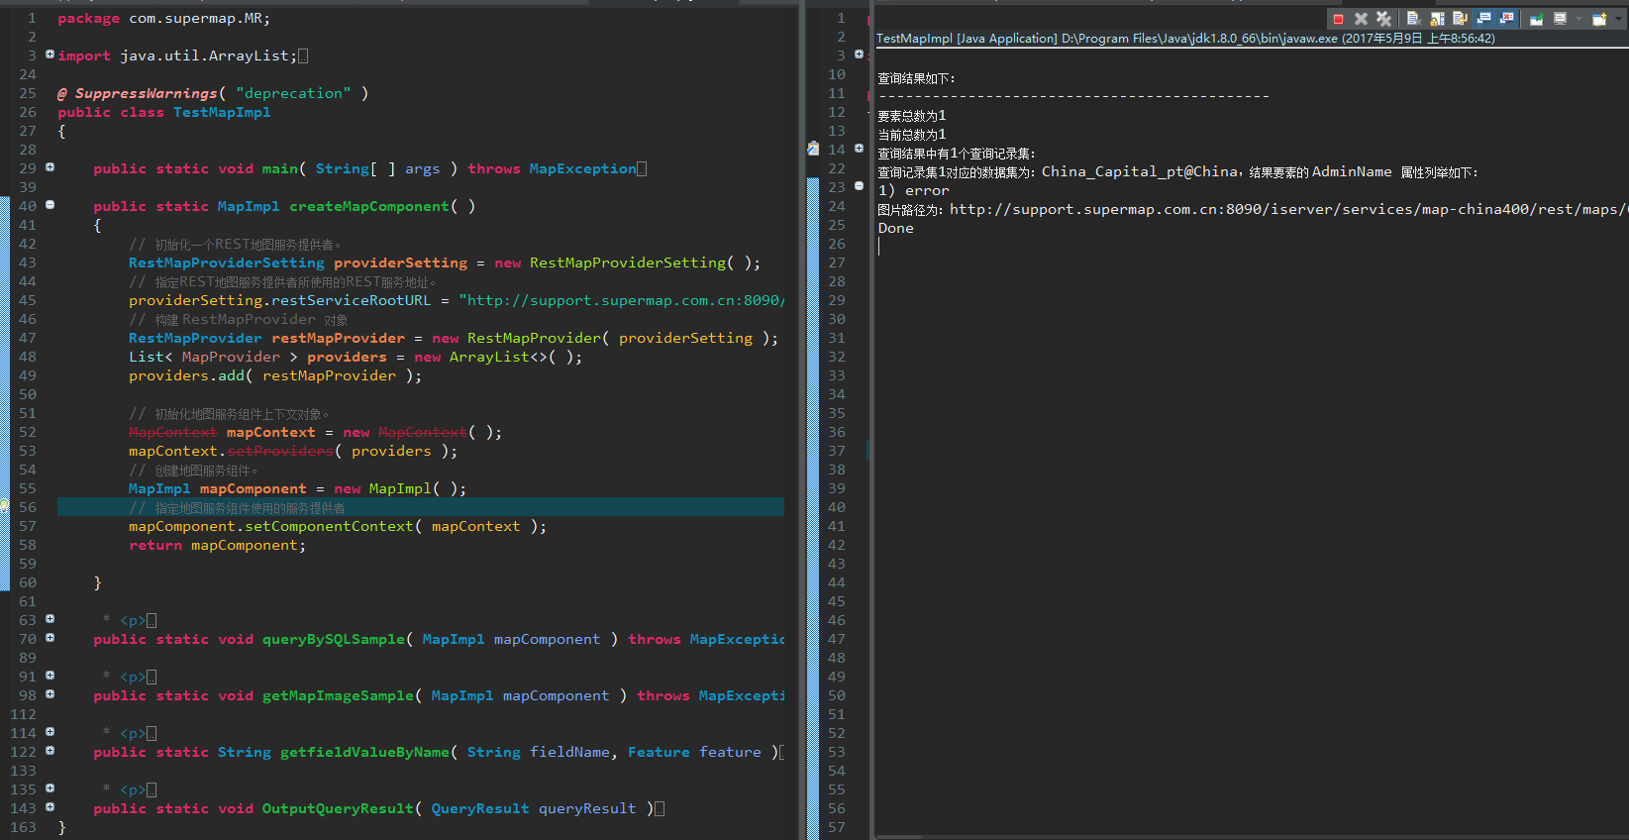Click show console on standard error icon
1629x840 pixels.
1506,19
